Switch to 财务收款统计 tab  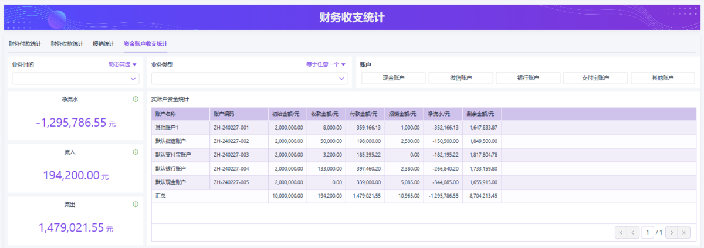67,44
